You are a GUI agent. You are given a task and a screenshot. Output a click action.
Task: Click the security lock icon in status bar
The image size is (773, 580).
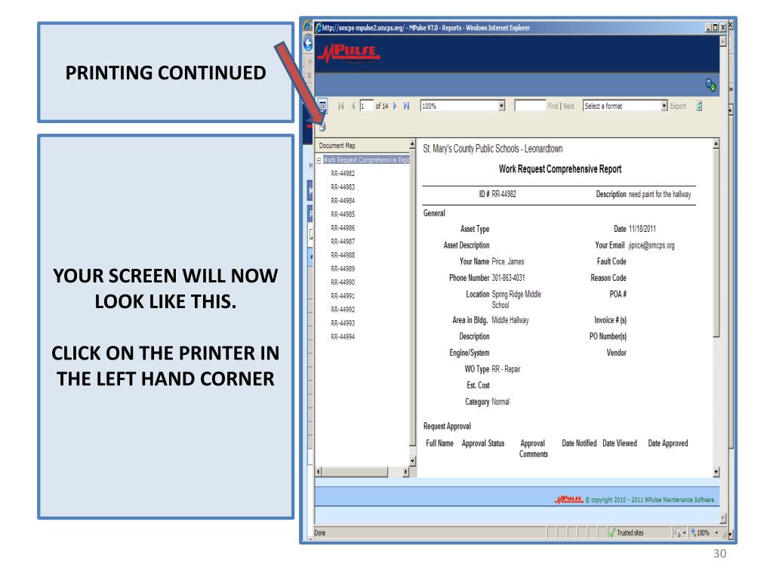point(678,532)
